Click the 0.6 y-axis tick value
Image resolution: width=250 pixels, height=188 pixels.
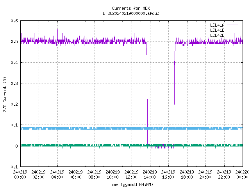pyautogui.click(x=14, y=21)
